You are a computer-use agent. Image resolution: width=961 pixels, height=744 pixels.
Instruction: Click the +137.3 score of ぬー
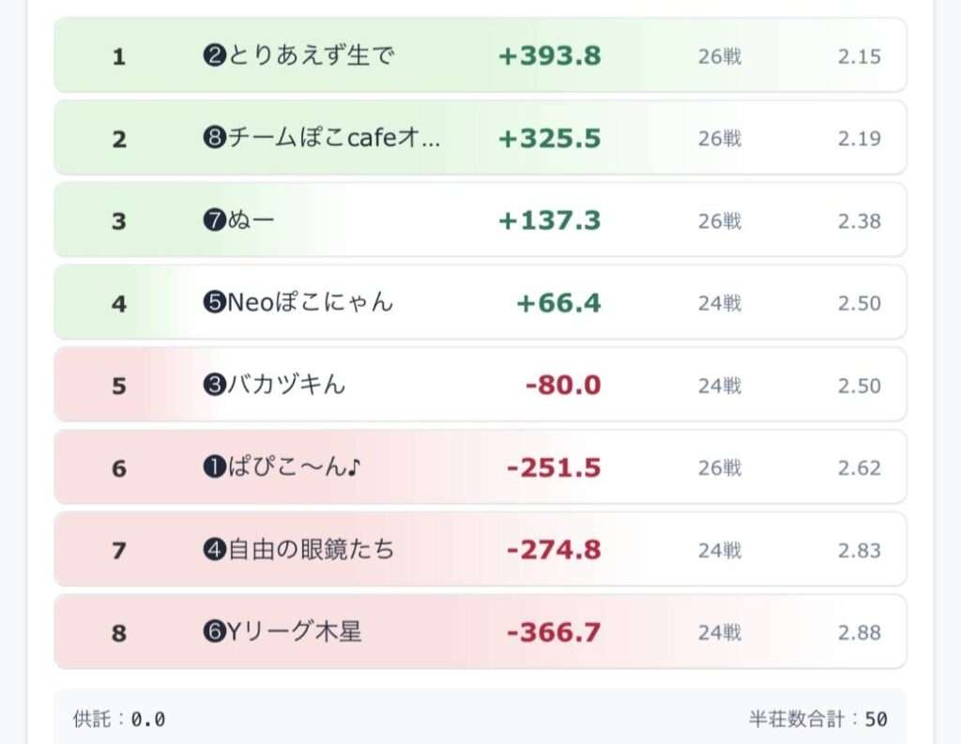tap(550, 221)
